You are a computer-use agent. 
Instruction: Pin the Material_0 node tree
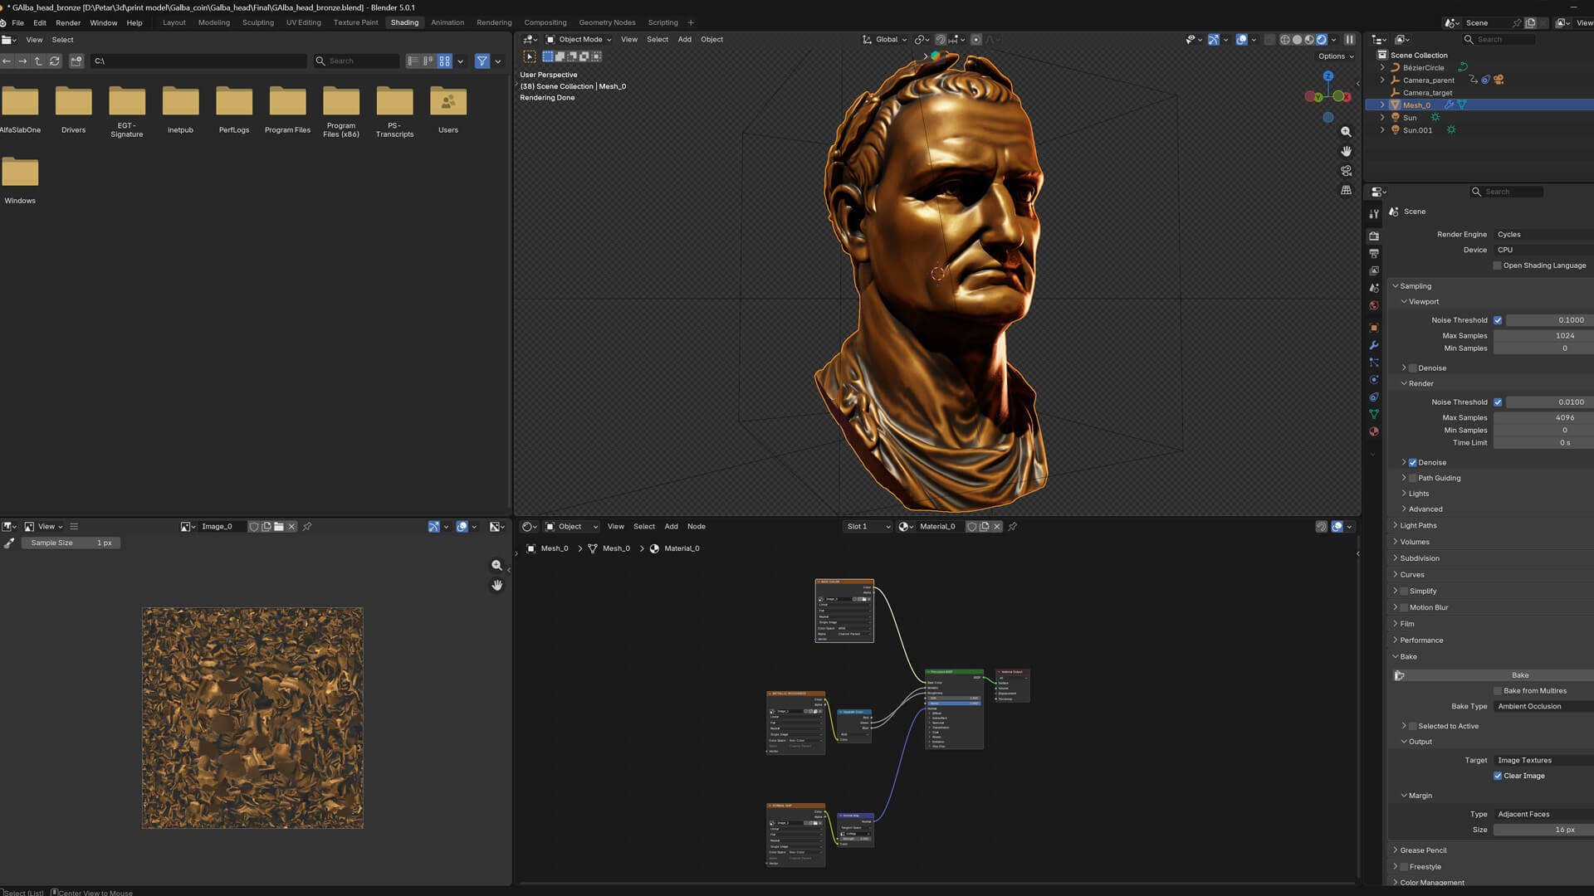click(x=1013, y=526)
